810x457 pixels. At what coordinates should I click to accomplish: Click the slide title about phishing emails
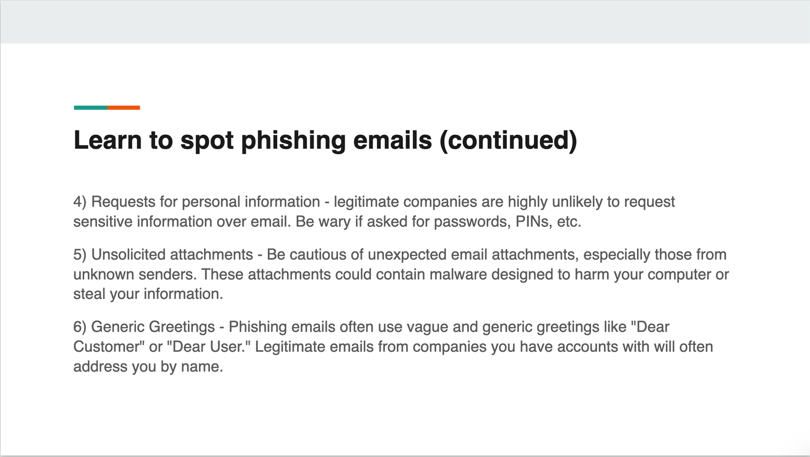coord(325,140)
